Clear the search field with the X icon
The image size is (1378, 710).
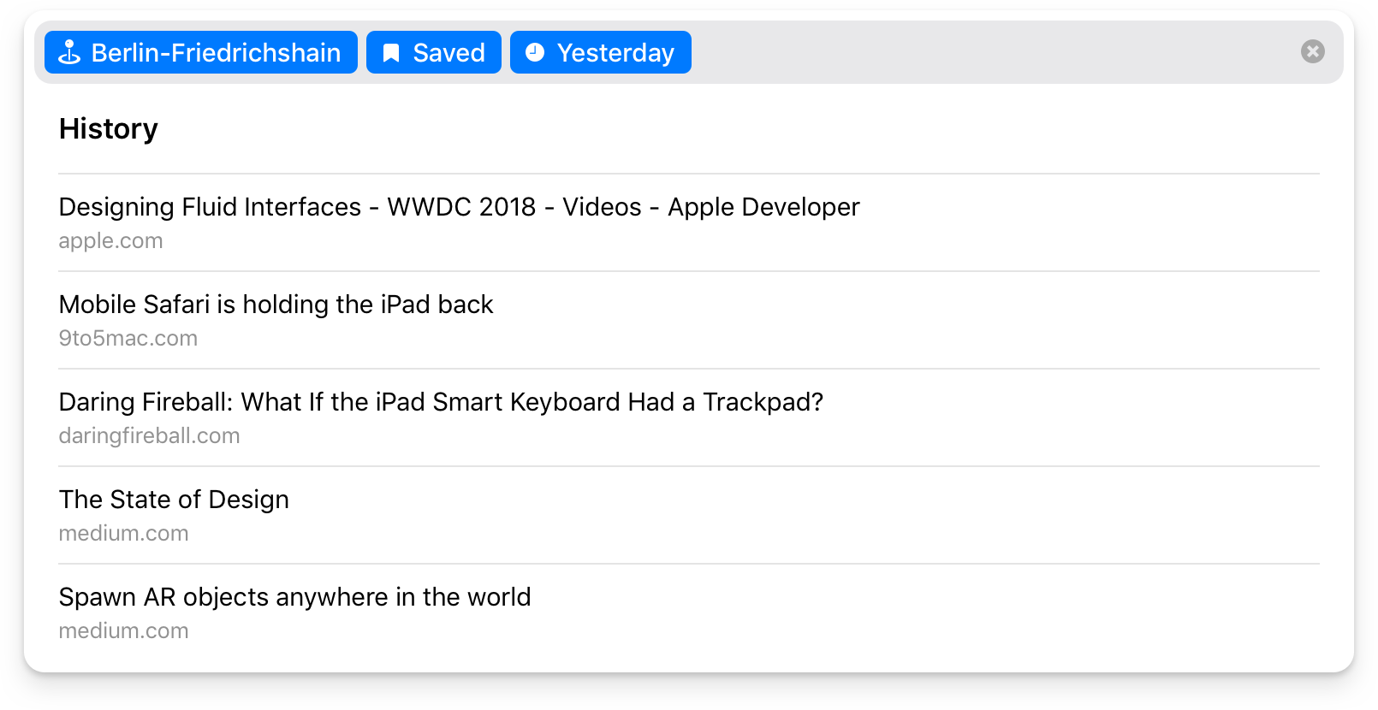pyautogui.click(x=1312, y=52)
